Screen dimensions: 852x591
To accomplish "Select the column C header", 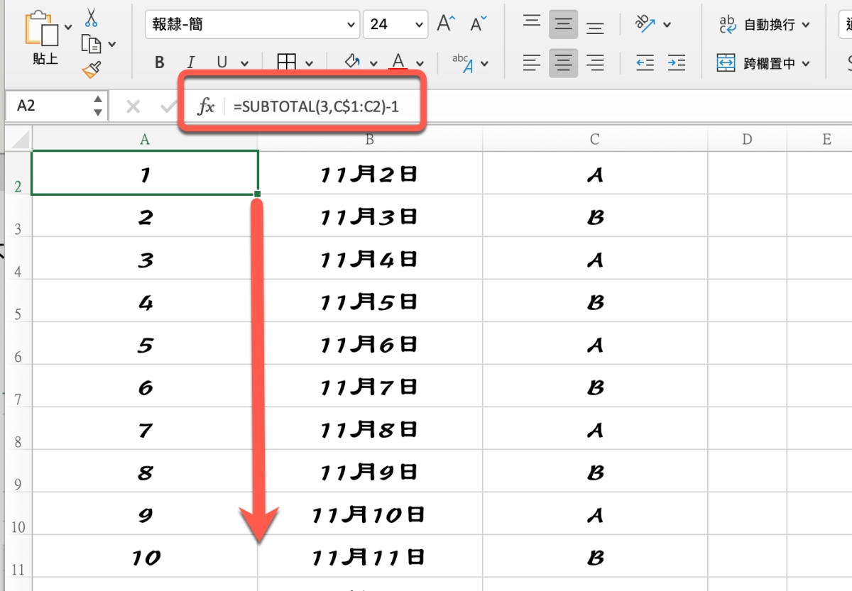I will tap(595, 139).
